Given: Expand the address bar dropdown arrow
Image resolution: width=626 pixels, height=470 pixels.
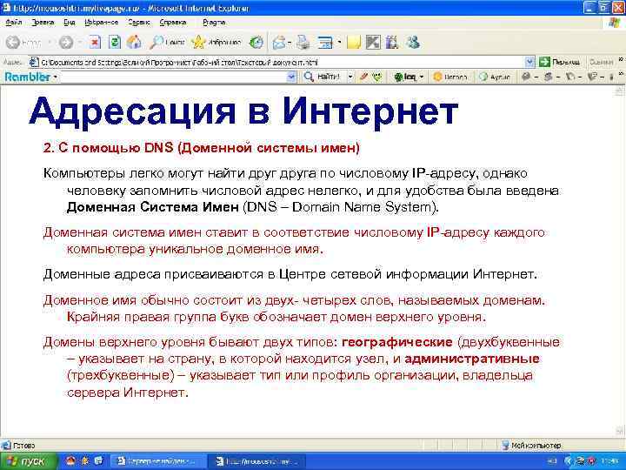Looking at the screenshot, I should (x=529, y=62).
